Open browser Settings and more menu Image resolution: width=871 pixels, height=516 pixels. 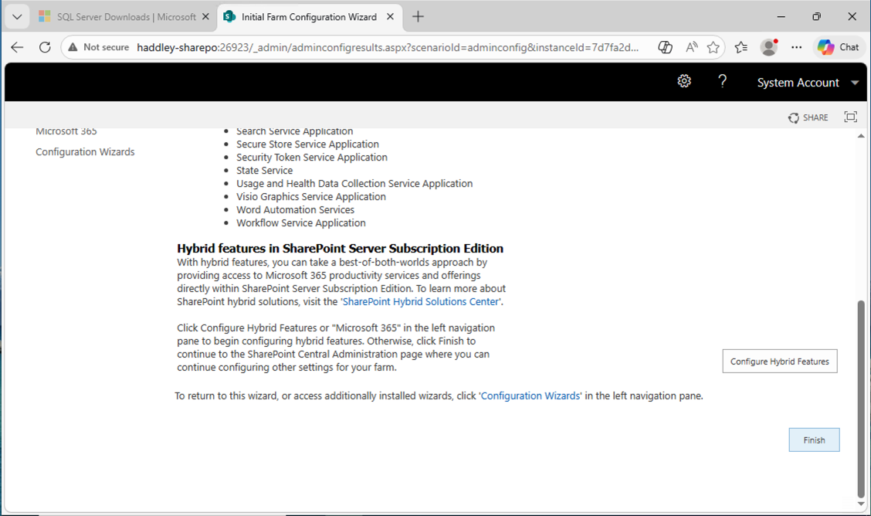(x=797, y=47)
